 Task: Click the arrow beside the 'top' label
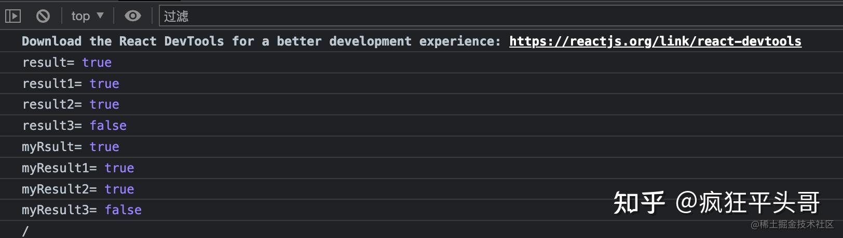tap(100, 16)
